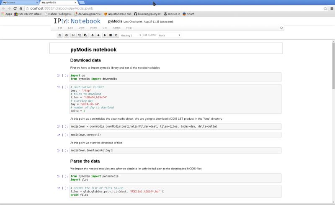Viewport: 335px width, 205px height.
Task: Move the selected cell up
Action: 93,35
